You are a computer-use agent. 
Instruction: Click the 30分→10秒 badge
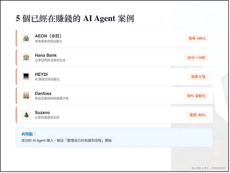(196, 58)
